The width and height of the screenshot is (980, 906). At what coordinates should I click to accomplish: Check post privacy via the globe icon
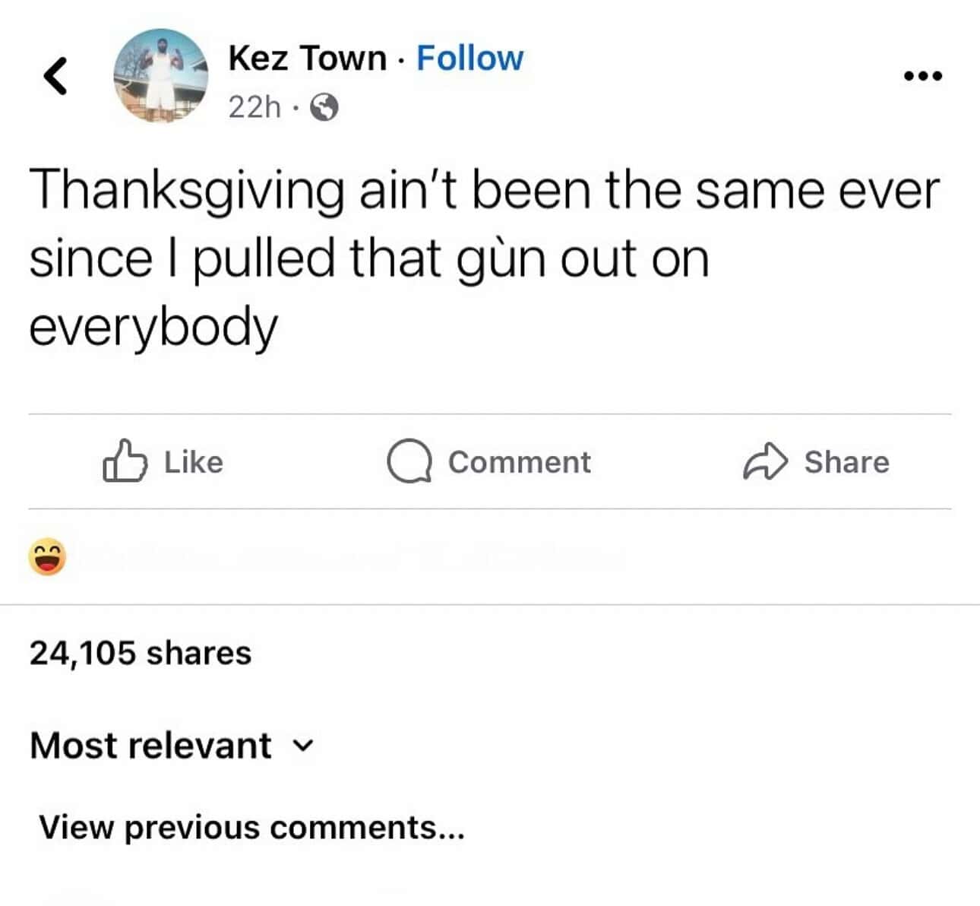[325, 109]
